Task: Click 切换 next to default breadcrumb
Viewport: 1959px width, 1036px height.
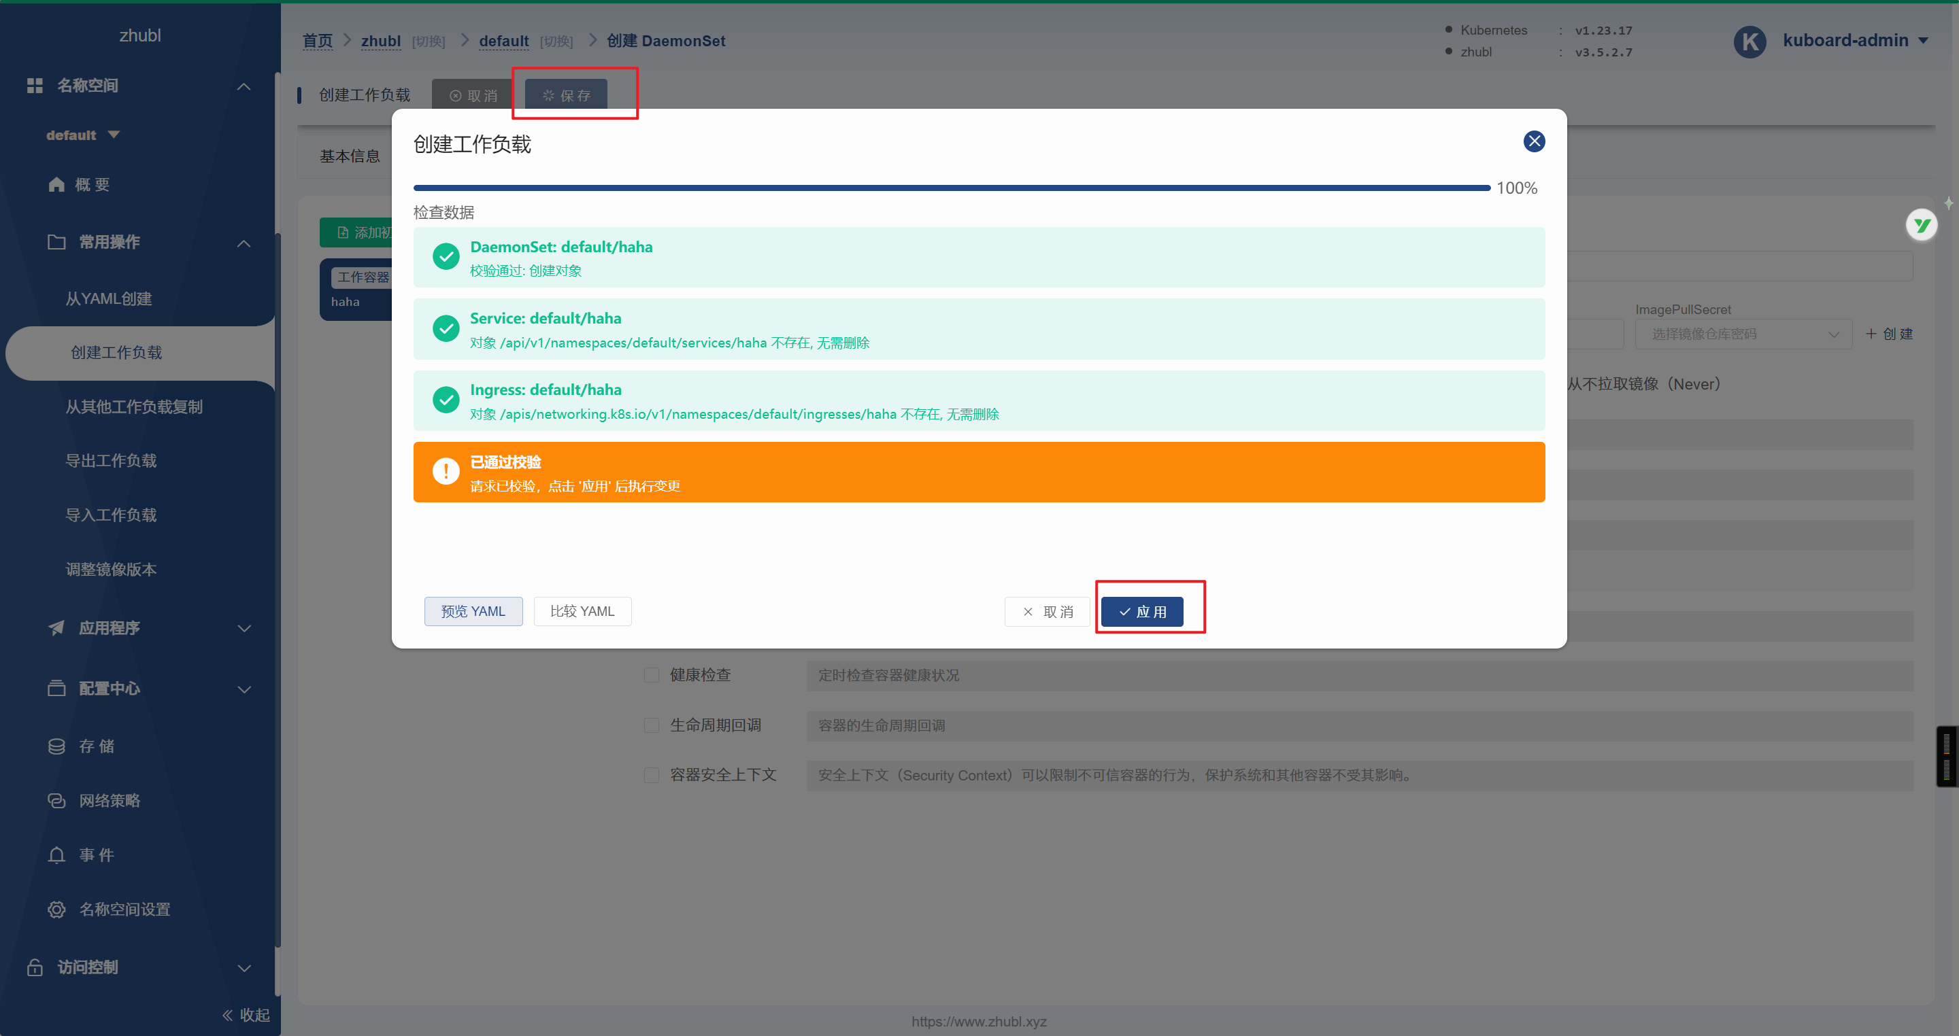Action: (x=556, y=41)
